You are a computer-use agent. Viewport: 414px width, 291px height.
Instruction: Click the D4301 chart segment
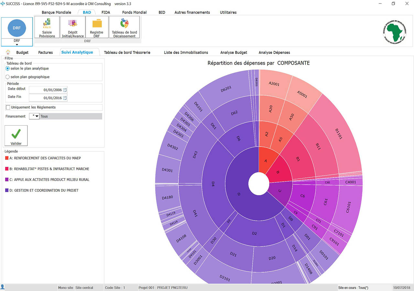click(168, 169)
